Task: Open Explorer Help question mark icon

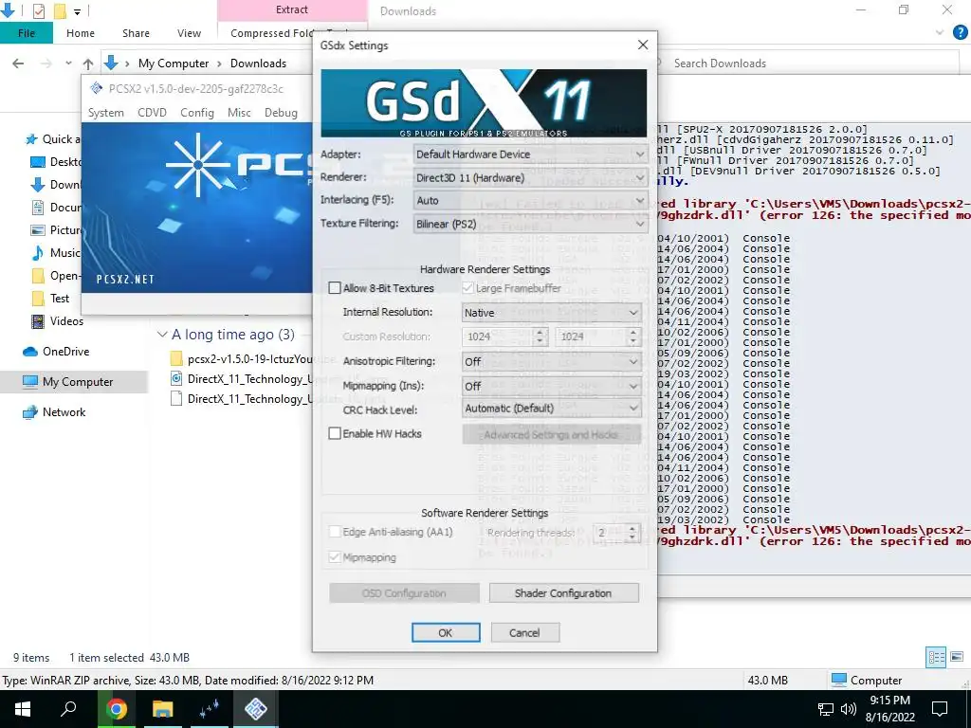Action: click(960, 32)
